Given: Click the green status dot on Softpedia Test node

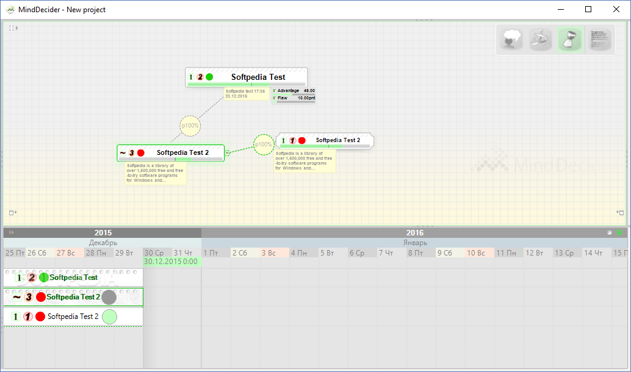Looking at the screenshot, I should (x=209, y=77).
